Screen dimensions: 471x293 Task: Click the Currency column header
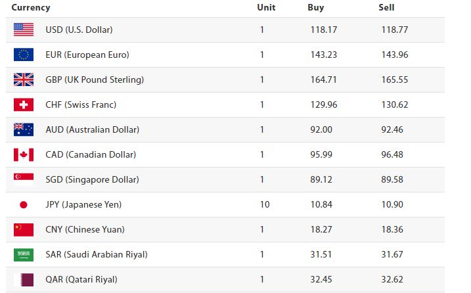coord(30,8)
